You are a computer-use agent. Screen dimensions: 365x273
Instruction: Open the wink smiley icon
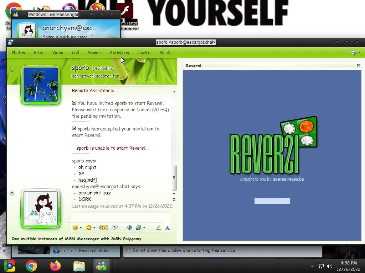88,227
